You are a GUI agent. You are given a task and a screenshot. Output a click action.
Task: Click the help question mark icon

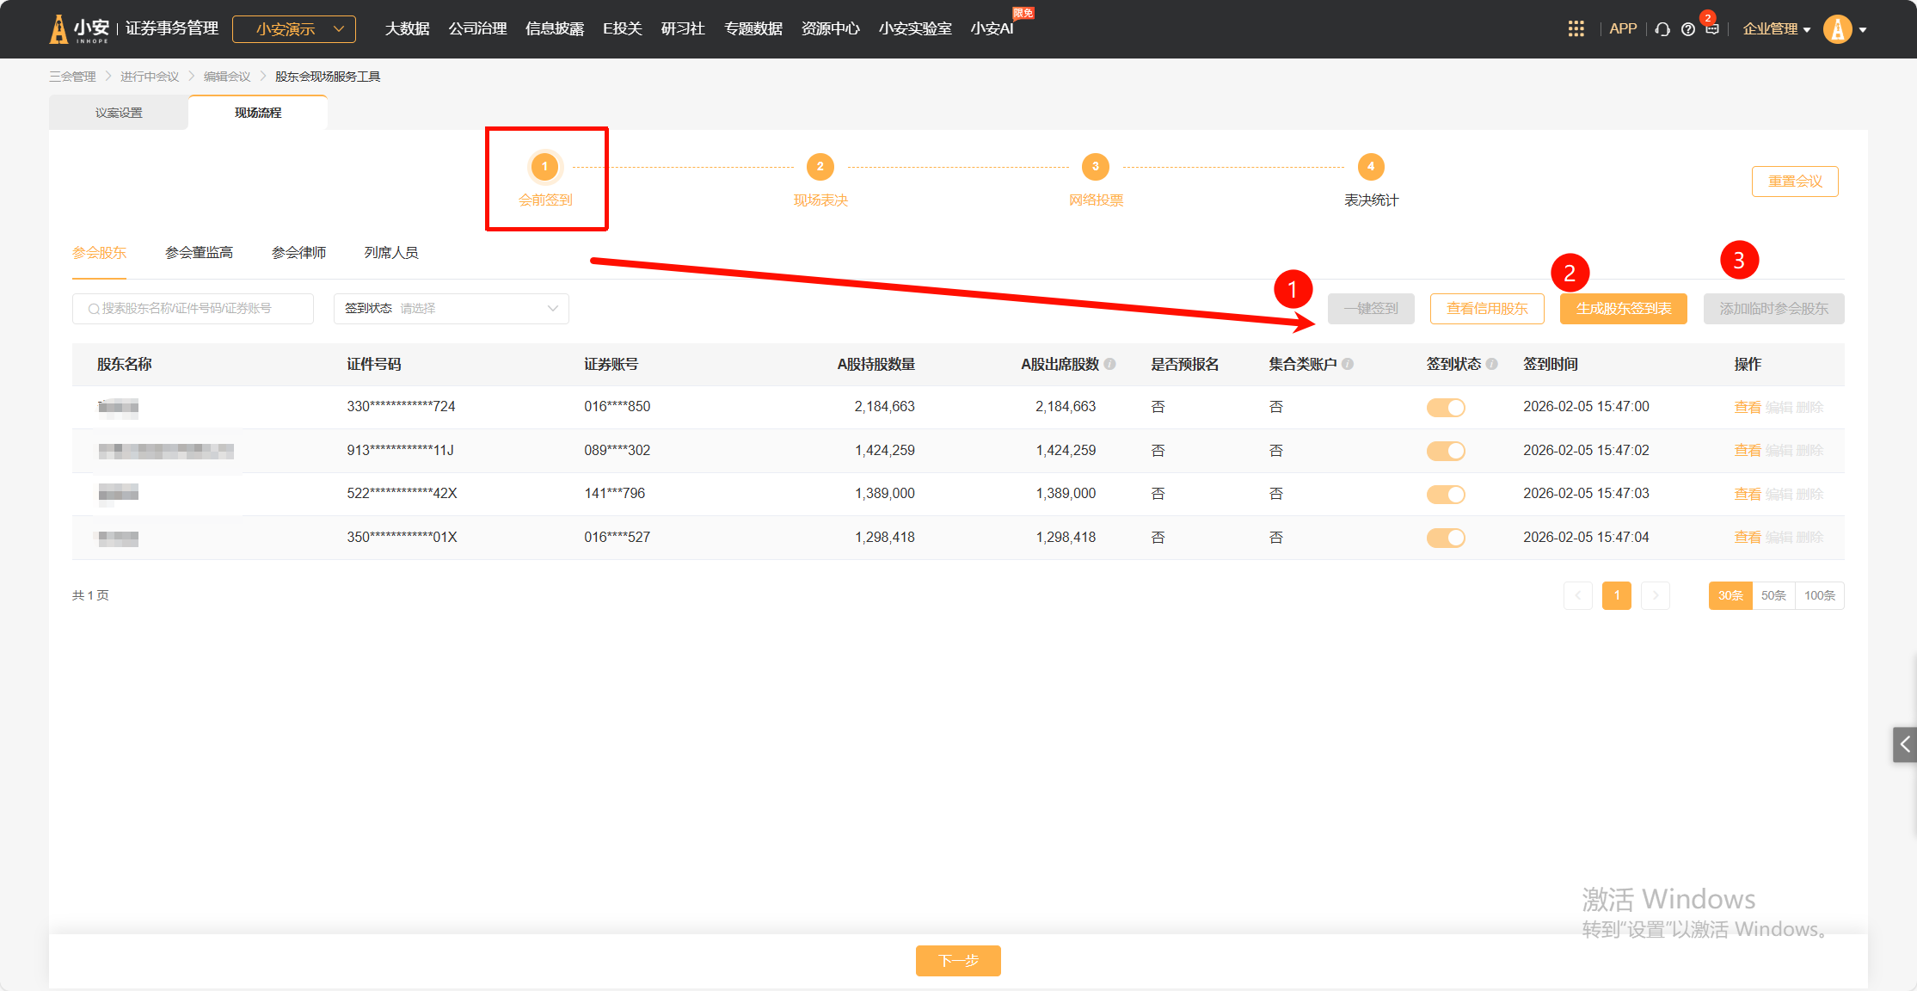pos(1688,29)
